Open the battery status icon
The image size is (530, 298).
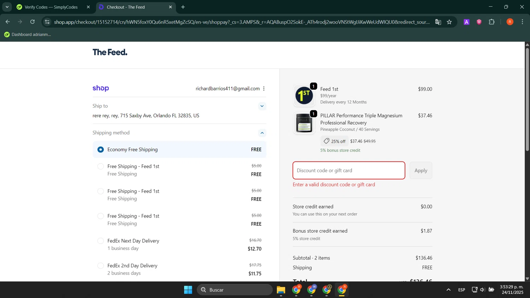491,290
